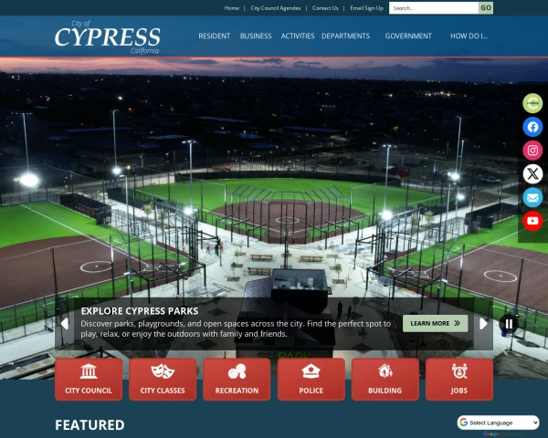Click the Home link in top bar
Screen dimensions: 548x438
[x=232, y=8]
